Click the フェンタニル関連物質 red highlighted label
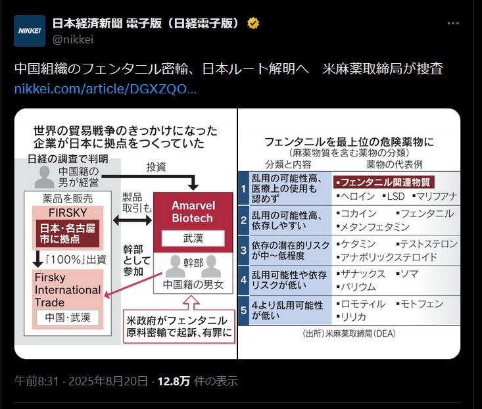 coord(383,181)
